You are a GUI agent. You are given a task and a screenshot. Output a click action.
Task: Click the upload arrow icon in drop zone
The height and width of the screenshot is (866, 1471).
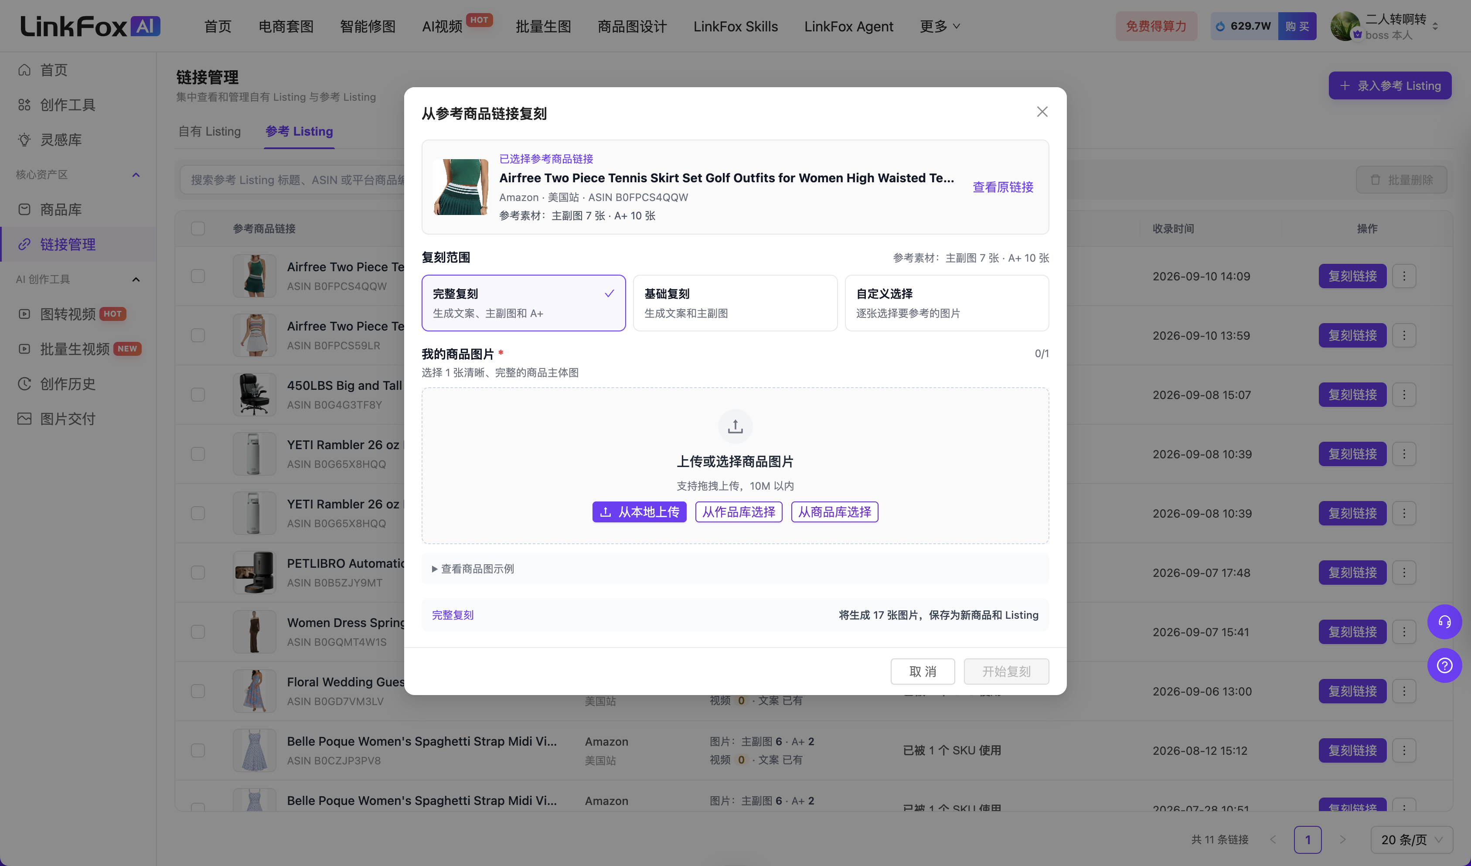pyautogui.click(x=735, y=426)
